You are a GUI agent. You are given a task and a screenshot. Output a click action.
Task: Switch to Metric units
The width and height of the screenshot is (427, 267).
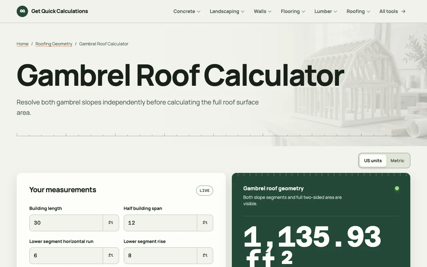pyautogui.click(x=397, y=161)
